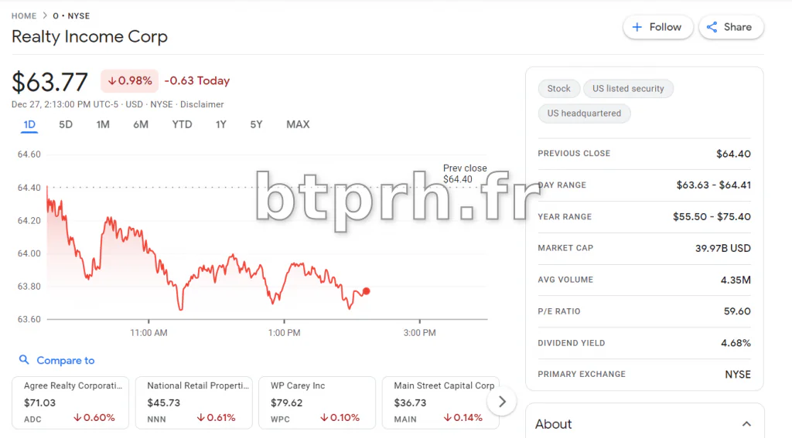Screen dimensions: 792x438
Task: Switch to YTD chart range
Action: pos(182,124)
